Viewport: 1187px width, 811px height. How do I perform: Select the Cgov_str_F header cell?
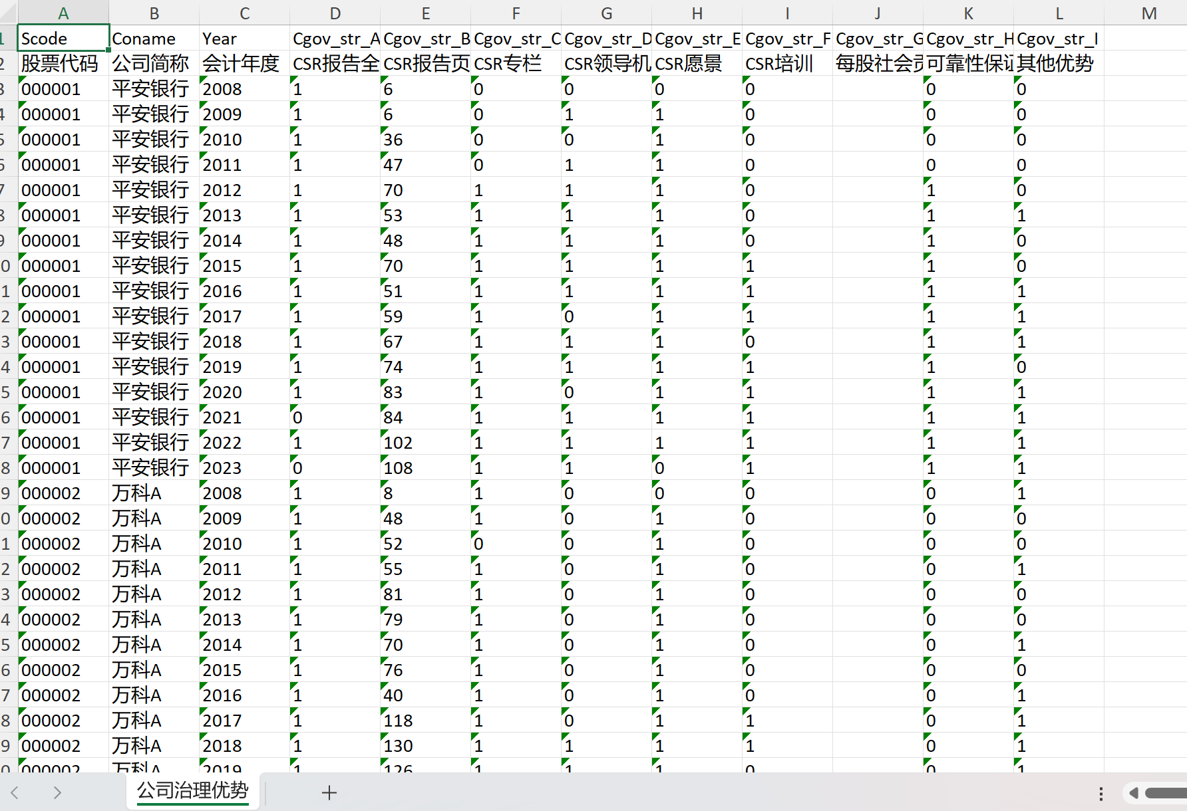coord(787,38)
